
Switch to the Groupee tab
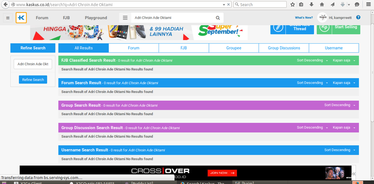click(234, 48)
